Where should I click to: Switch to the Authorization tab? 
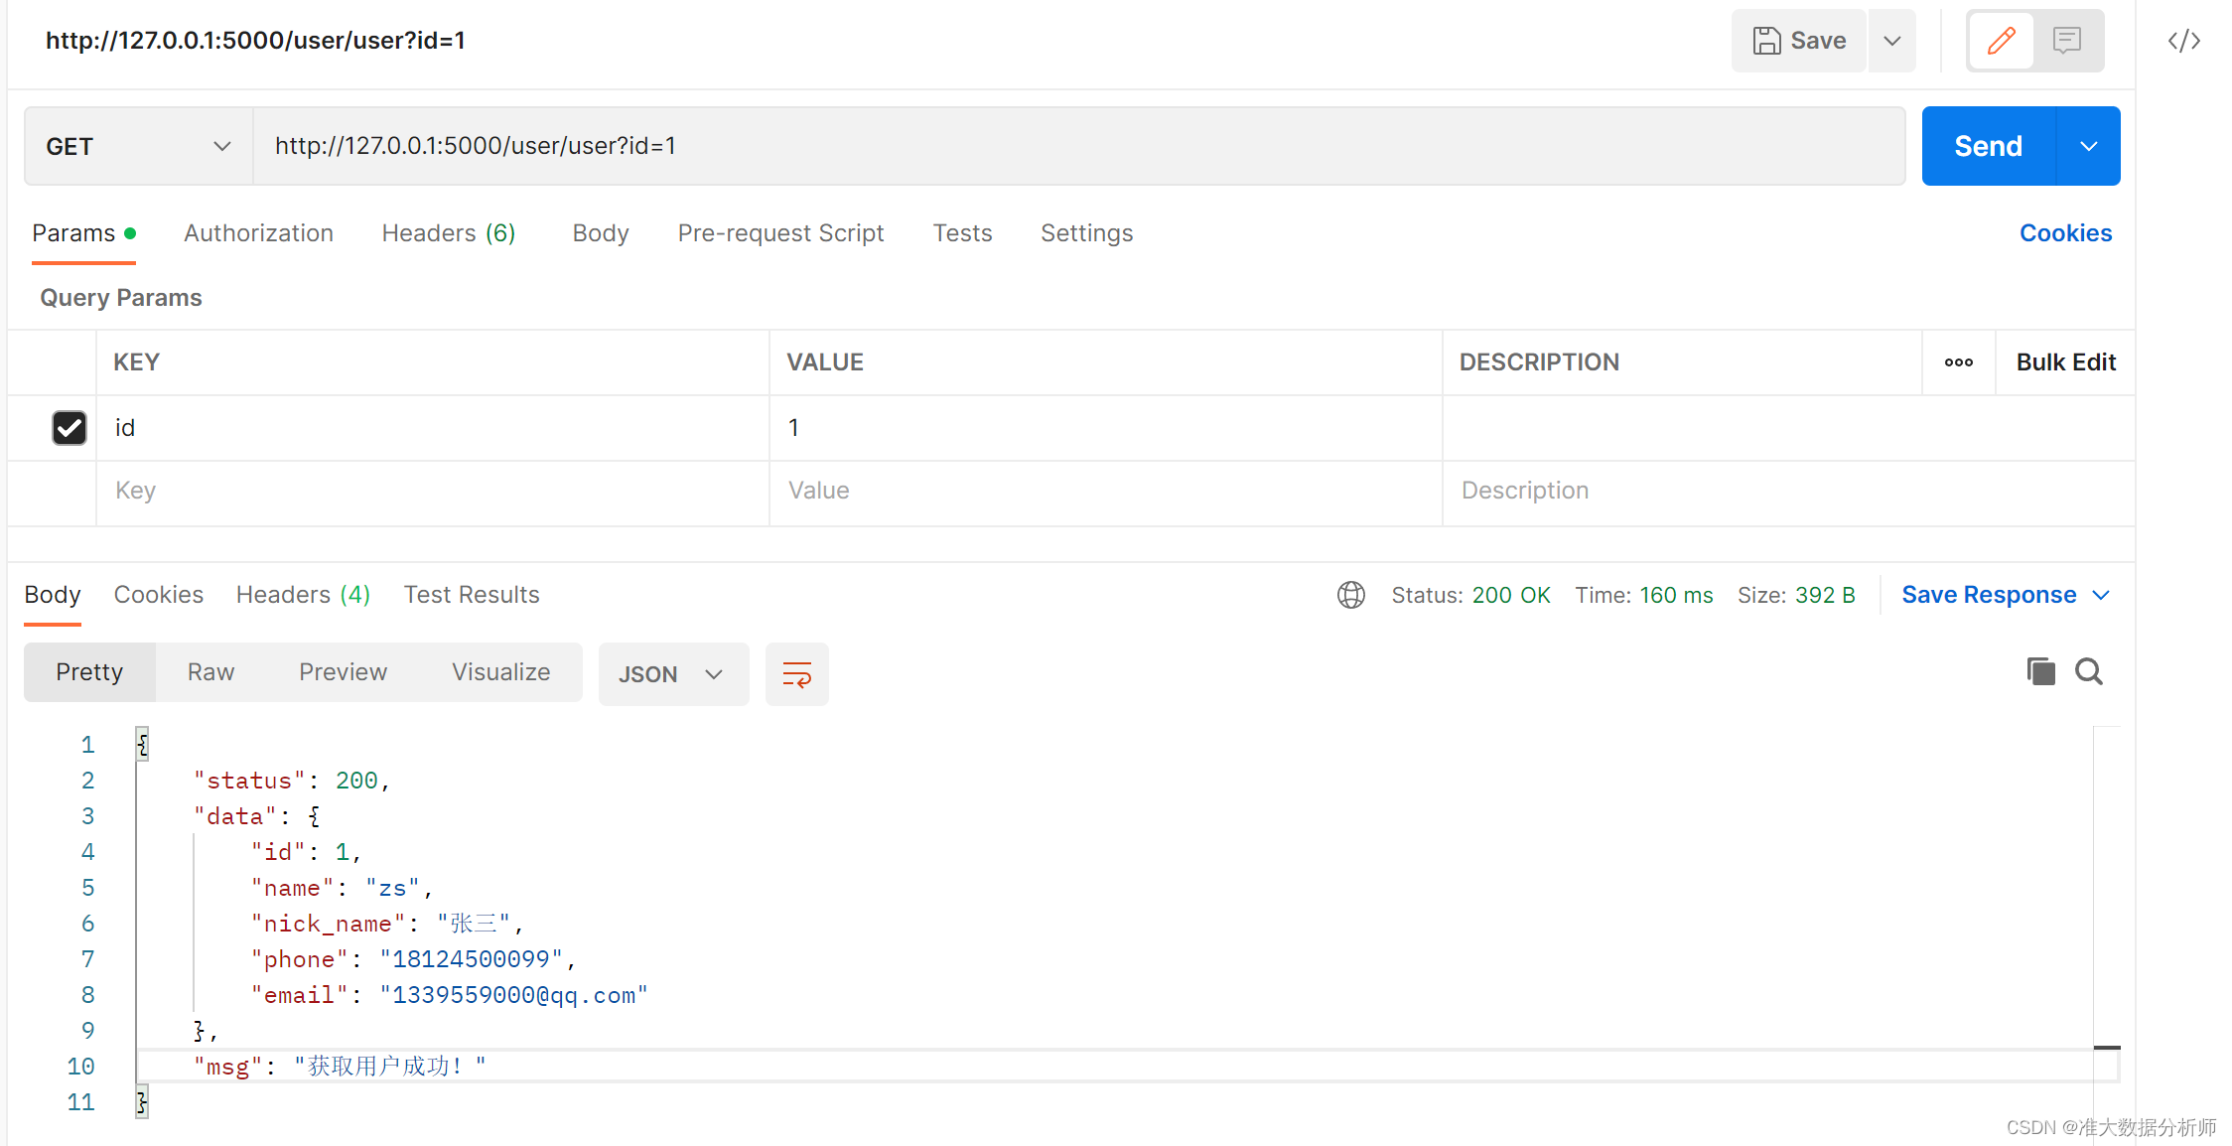(258, 234)
